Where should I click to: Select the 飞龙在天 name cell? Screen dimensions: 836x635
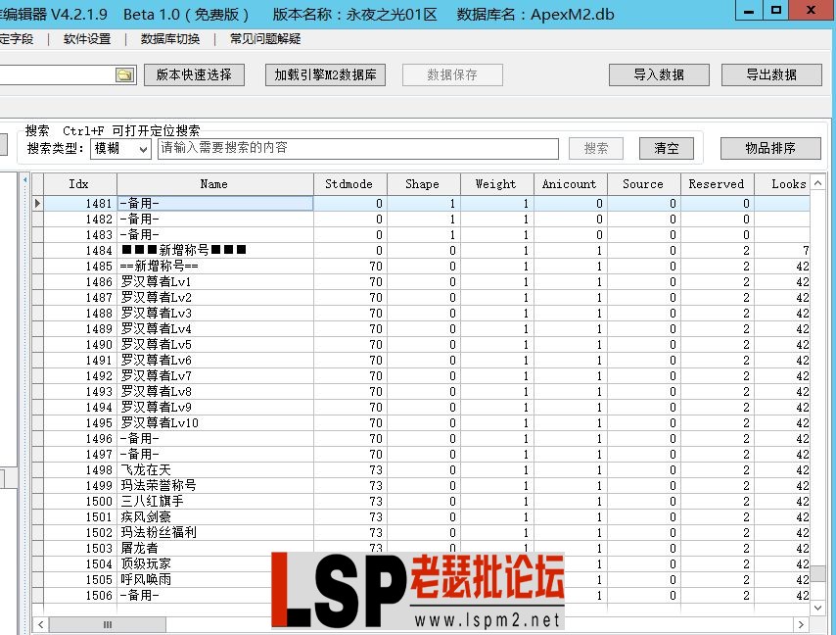pos(214,470)
